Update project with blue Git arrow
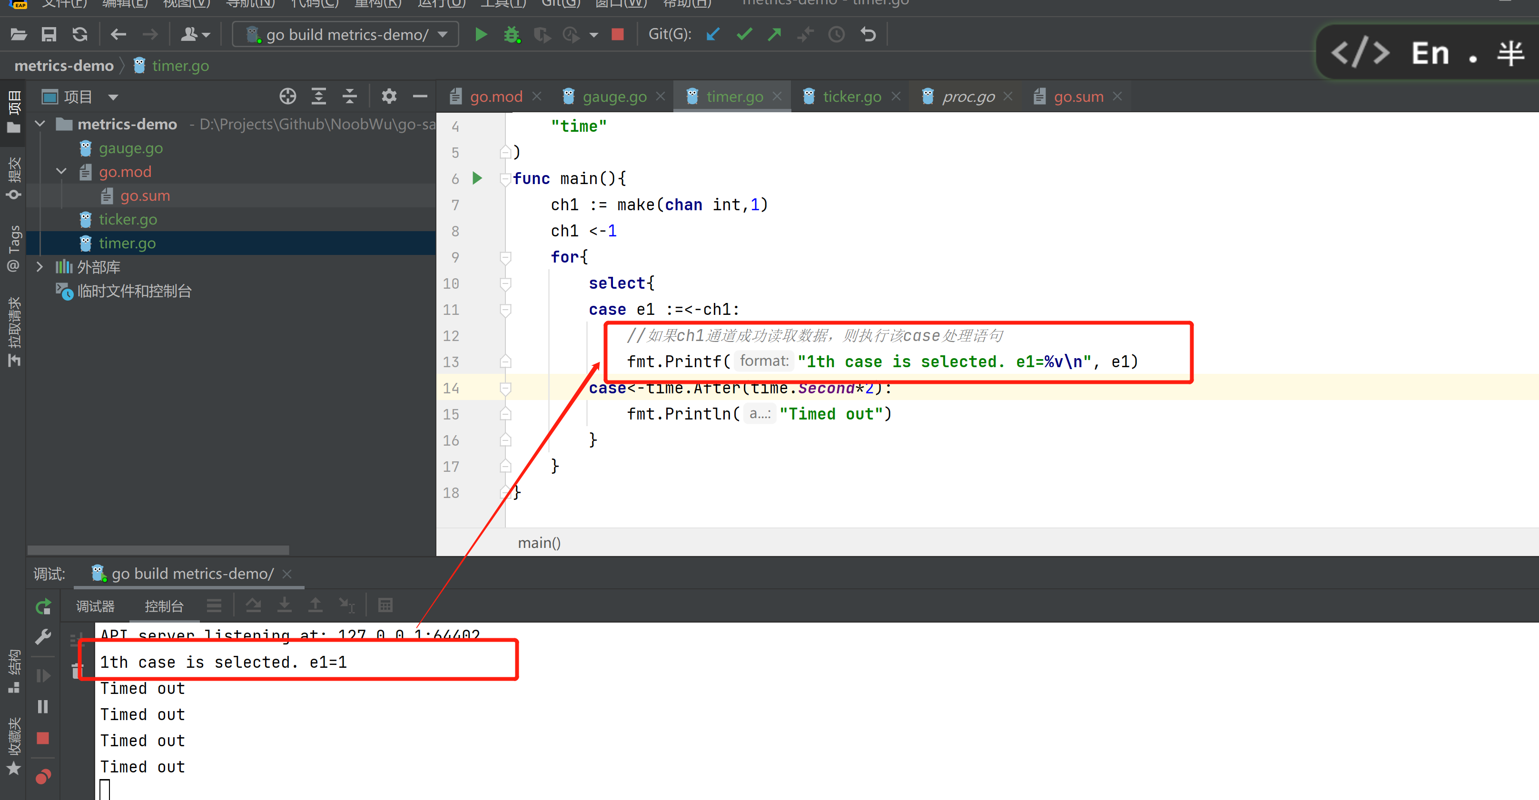This screenshot has height=800, width=1539. coord(712,35)
